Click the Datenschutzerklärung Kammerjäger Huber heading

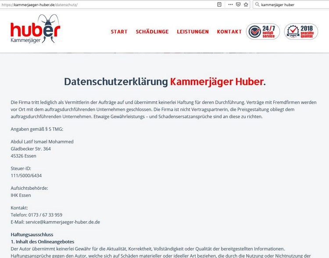[164, 82]
